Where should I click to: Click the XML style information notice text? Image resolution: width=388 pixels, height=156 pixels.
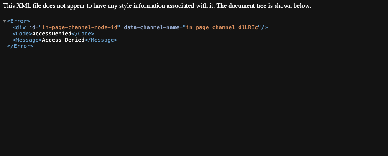tap(157, 6)
